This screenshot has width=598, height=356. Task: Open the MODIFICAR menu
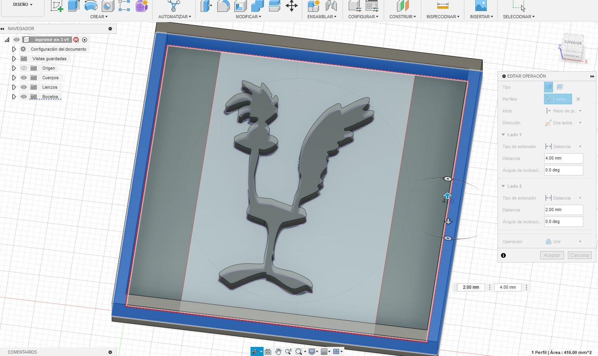point(249,17)
